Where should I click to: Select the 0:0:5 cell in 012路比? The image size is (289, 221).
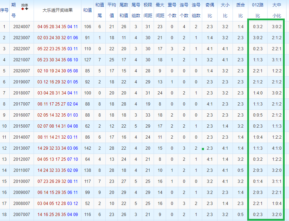click(258, 115)
